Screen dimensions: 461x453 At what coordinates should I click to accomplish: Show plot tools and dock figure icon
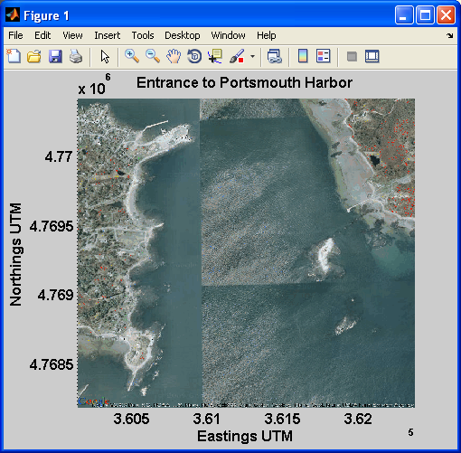372,56
